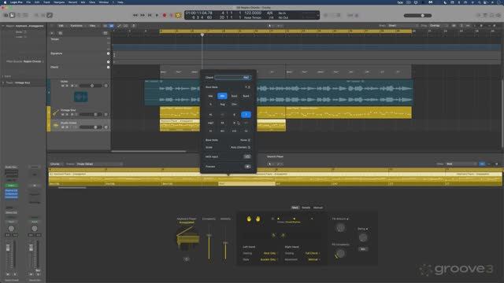The width and height of the screenshot is (504, 283).
Task: Select the Sus4 chord quality button
Action: pos(246,96)
